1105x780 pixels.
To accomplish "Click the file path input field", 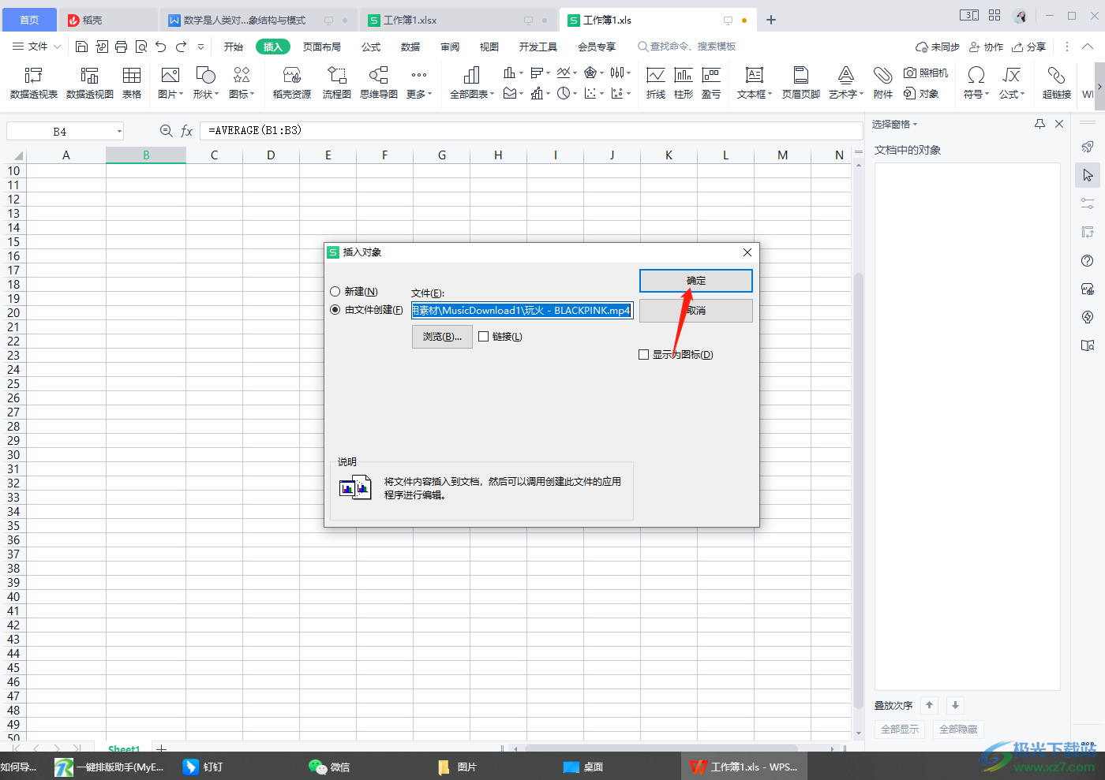I will (x=522, y=311).
